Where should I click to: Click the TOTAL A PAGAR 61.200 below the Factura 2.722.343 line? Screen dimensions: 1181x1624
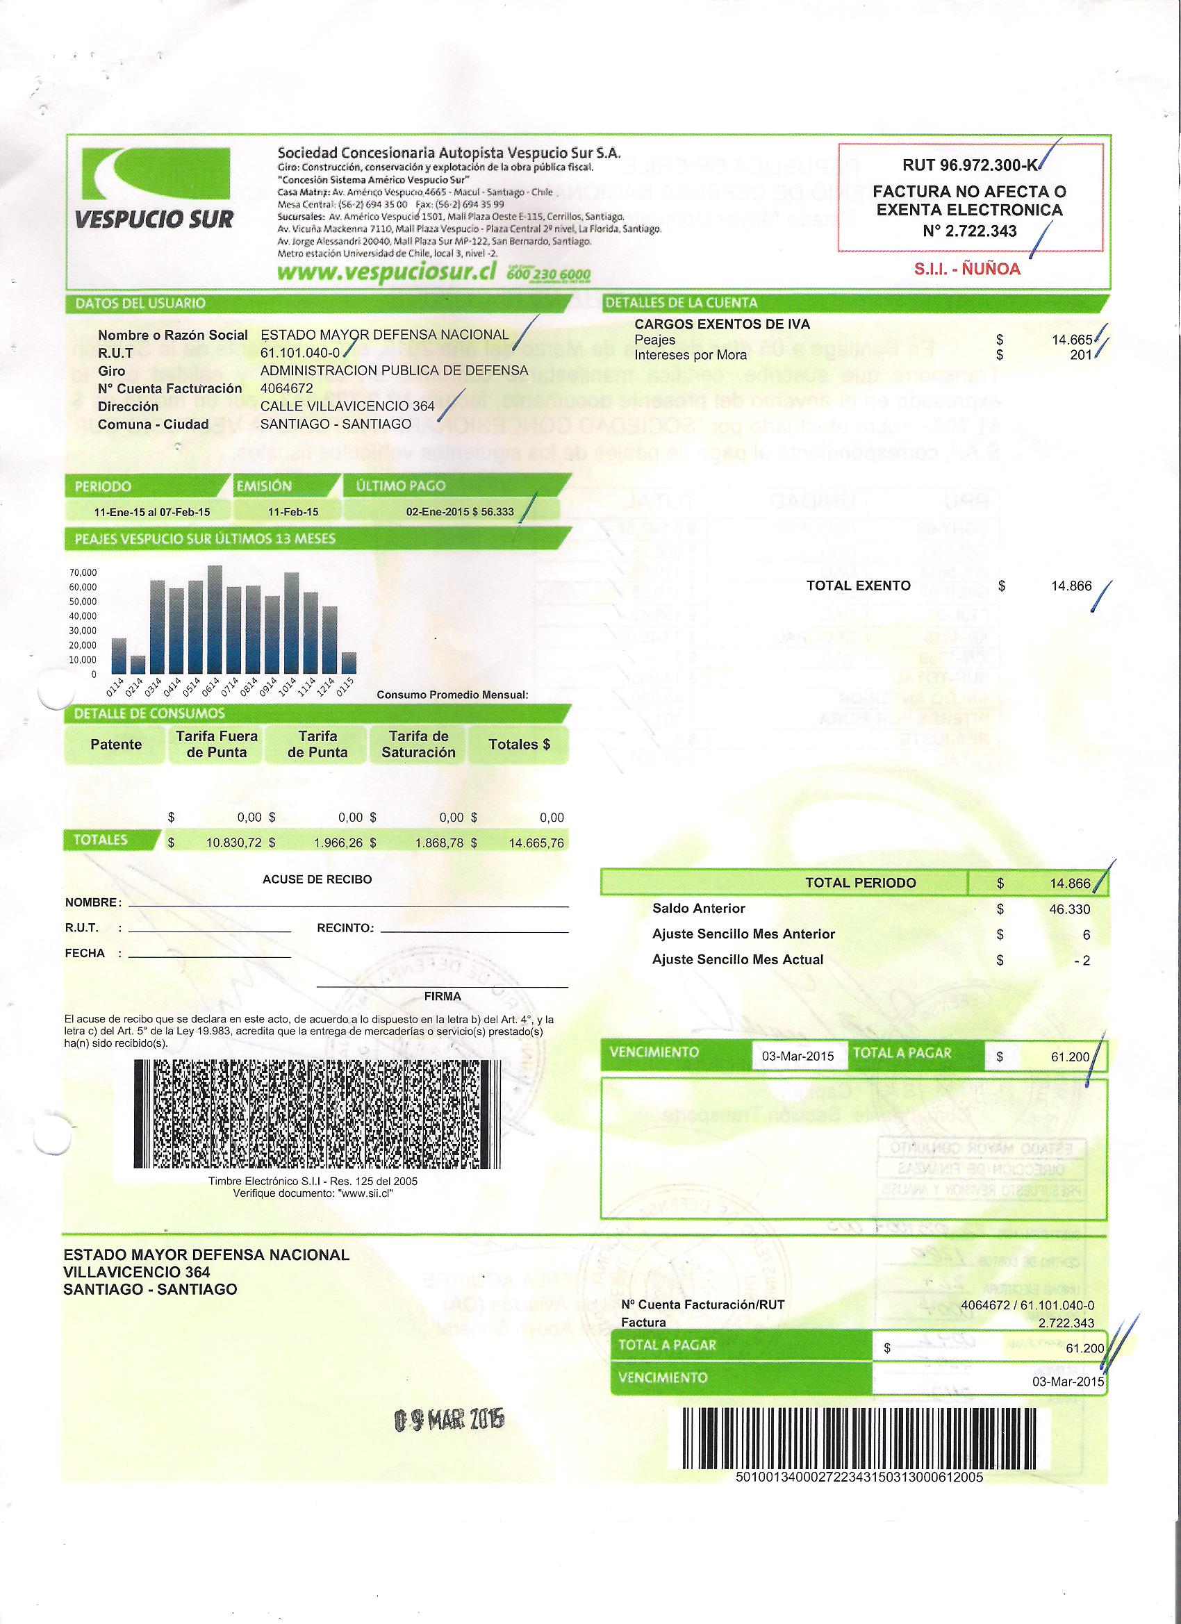[x=1086, y=1348]
